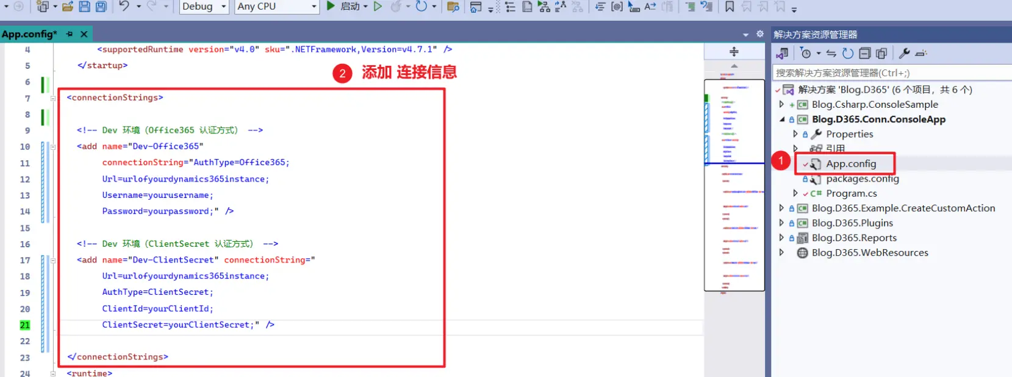Open editor settings gear icon
Image resolution: width=1012 pixels, height=377 pixels.
pyautogui.click(x=760, y=34)
